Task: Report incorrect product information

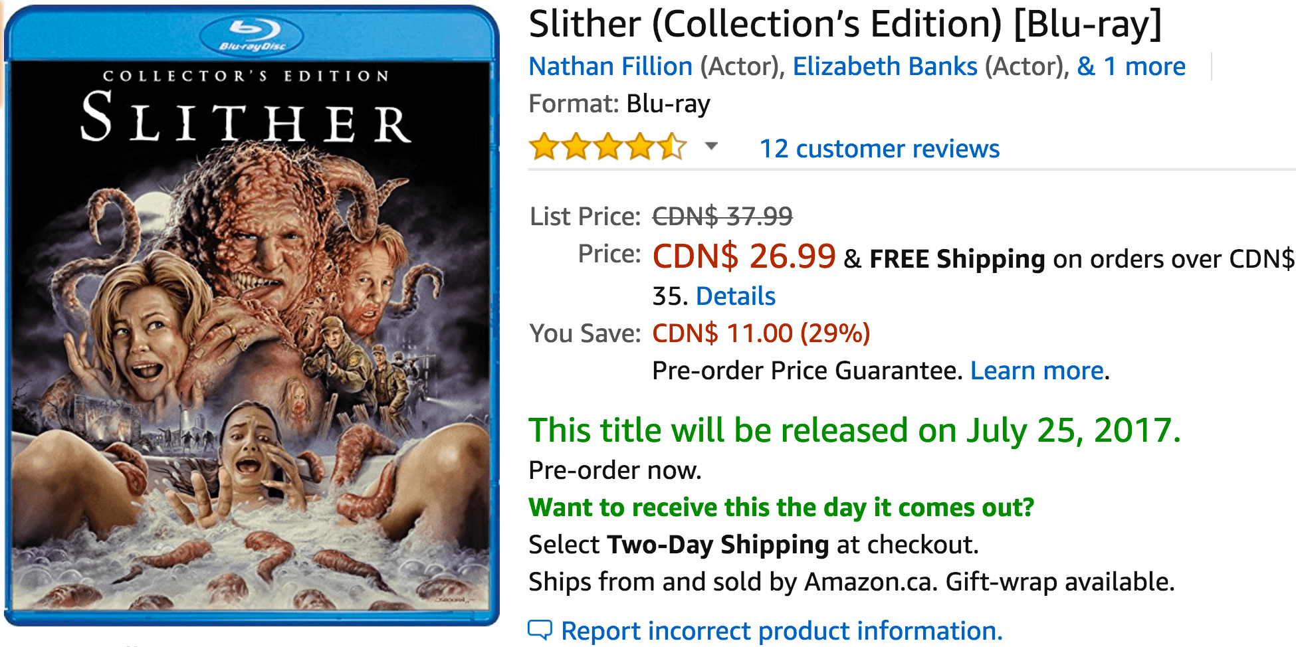Action: point(782,631)
